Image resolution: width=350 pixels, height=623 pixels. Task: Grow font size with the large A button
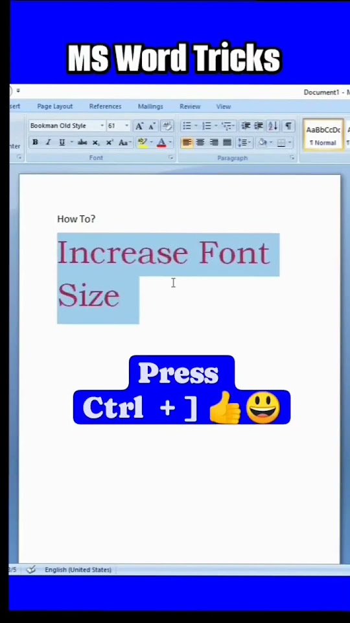click(139, 126)
